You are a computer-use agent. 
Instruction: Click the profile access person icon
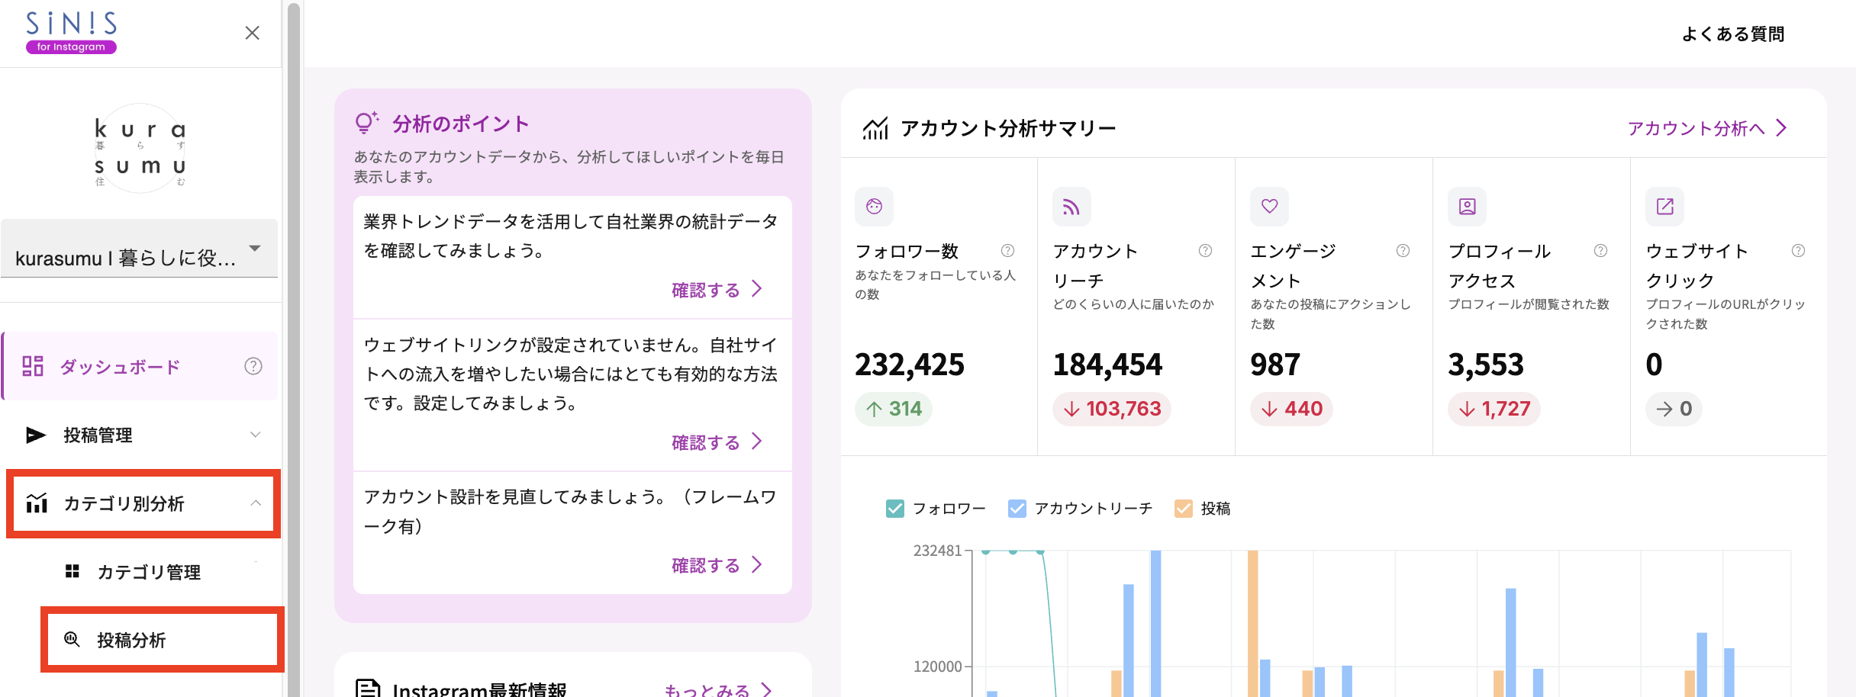(x=1467, y=207)
